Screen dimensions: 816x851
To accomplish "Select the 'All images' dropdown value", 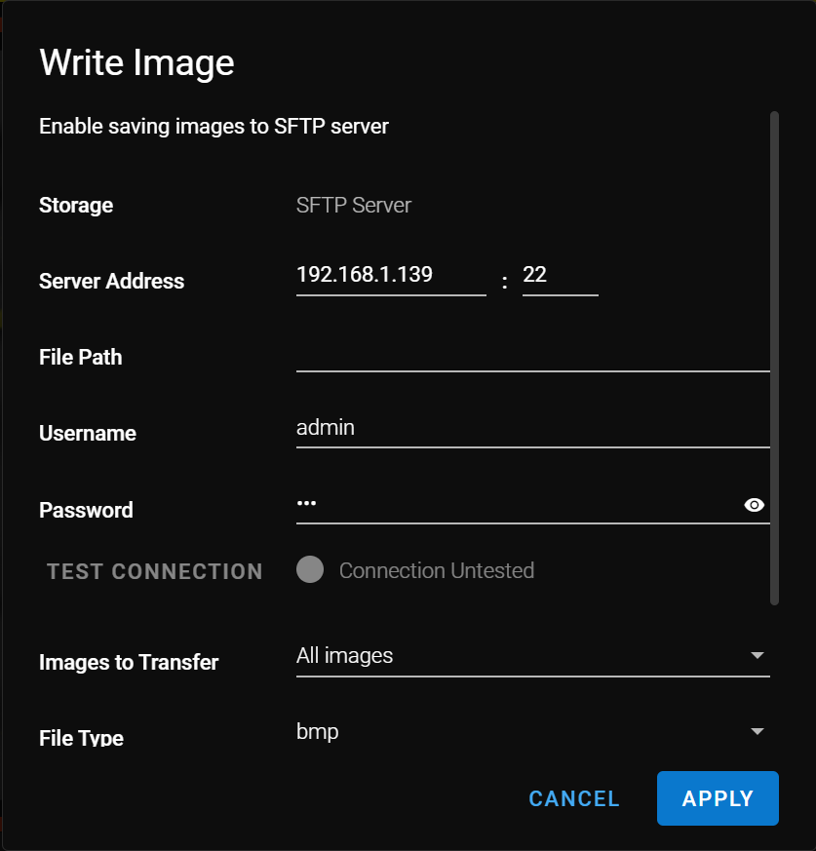I will pos(345,656).
